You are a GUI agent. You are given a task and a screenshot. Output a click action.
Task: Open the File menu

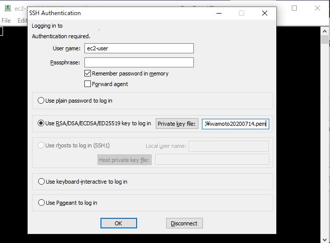coord(6,21)
